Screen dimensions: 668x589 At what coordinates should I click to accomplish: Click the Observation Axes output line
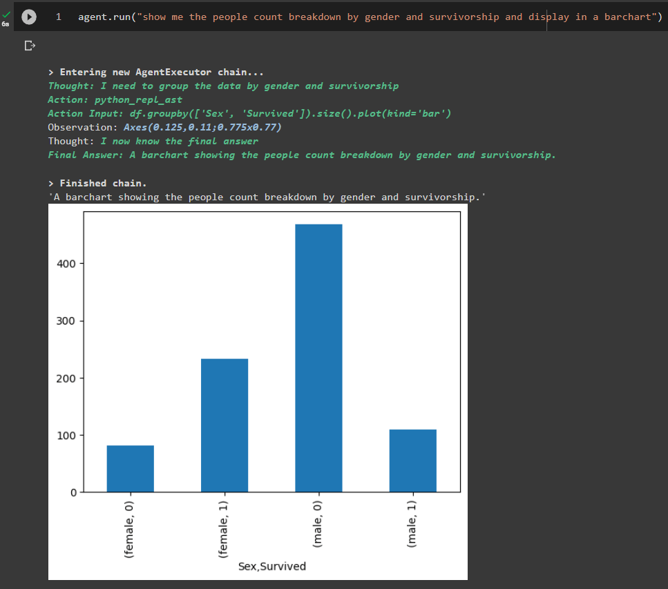[x=164, y=127]
